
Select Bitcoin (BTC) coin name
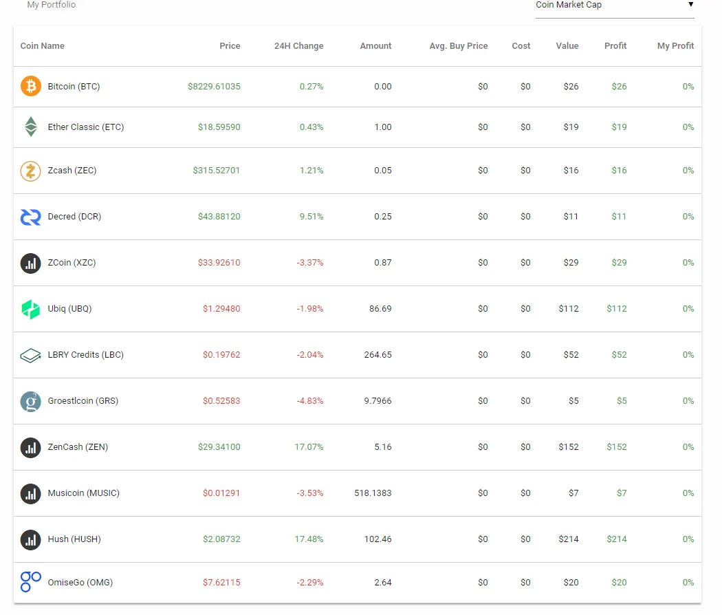74,86
